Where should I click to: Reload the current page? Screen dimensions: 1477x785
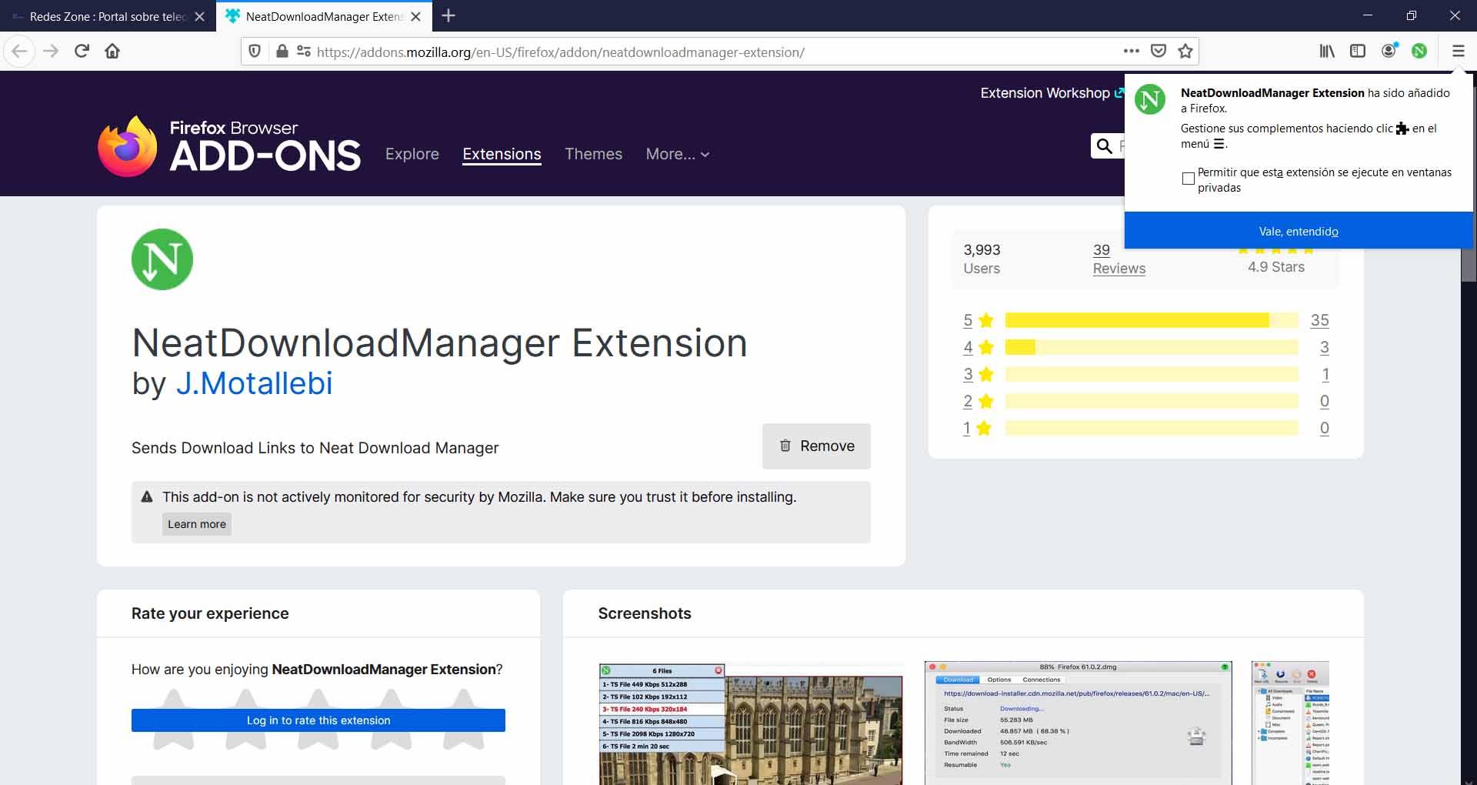click(x=82, y=52)
